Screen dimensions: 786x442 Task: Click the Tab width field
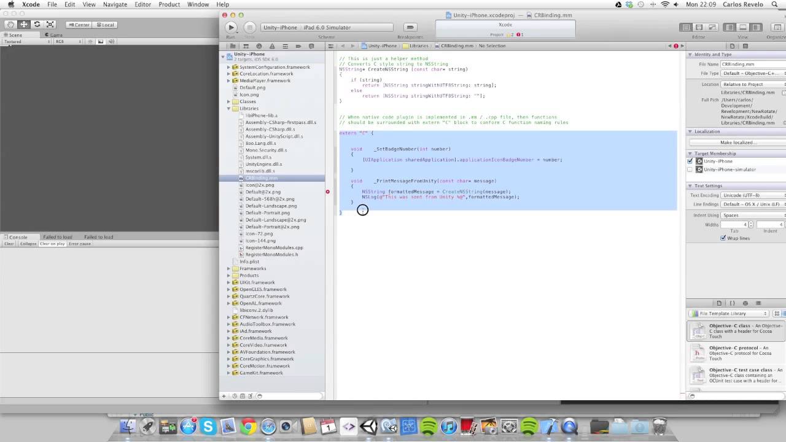734,225
